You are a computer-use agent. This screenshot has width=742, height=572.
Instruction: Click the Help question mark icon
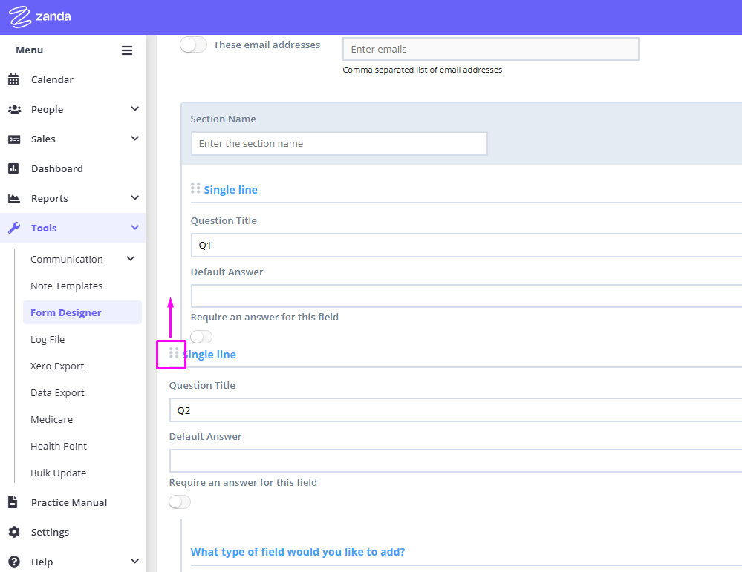pyautogui.click(x=14, y=561)
